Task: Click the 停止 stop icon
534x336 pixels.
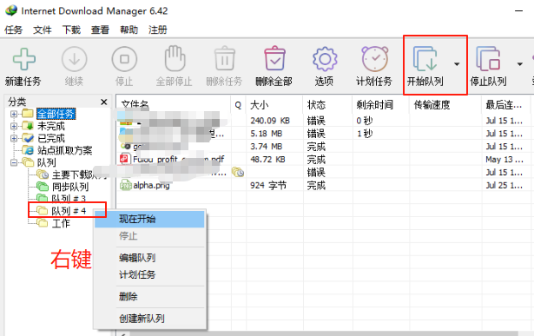Action: [x=124, y=59]
